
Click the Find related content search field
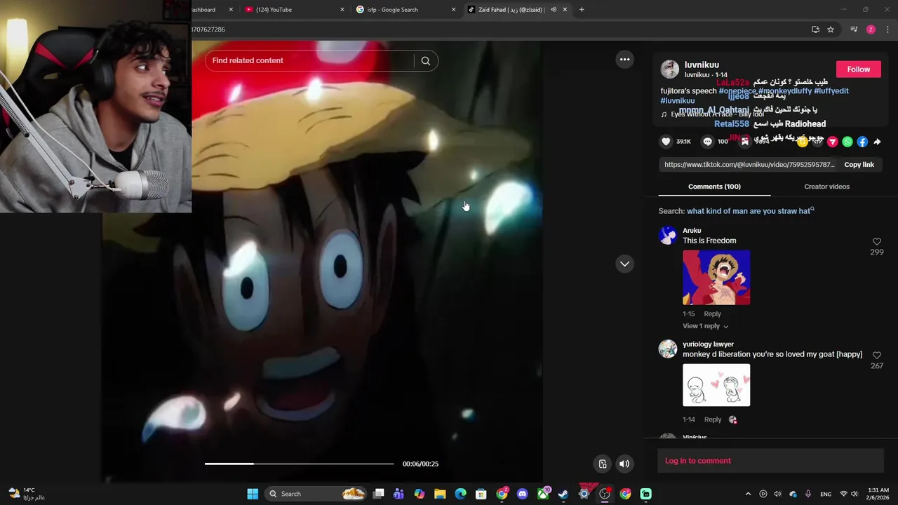tap(309, 61)
